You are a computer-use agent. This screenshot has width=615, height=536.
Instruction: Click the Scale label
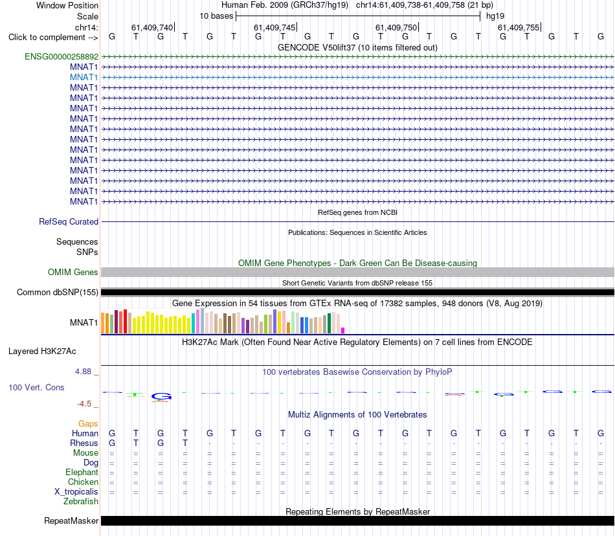pos(88,16)
